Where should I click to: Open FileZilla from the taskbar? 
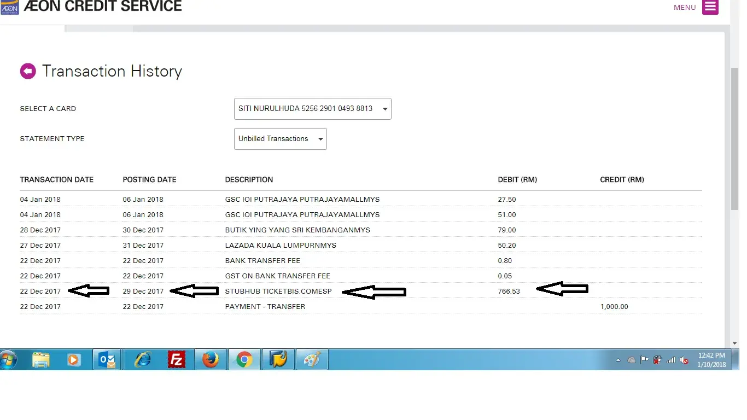click(x=177, y=360)
